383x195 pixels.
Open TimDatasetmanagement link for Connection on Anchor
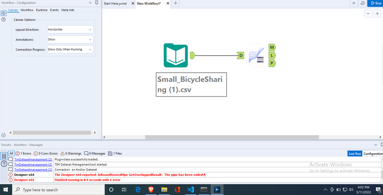[33, 169]
